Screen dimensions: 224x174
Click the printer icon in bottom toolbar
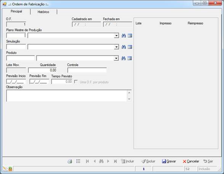(x=70, y=161)
